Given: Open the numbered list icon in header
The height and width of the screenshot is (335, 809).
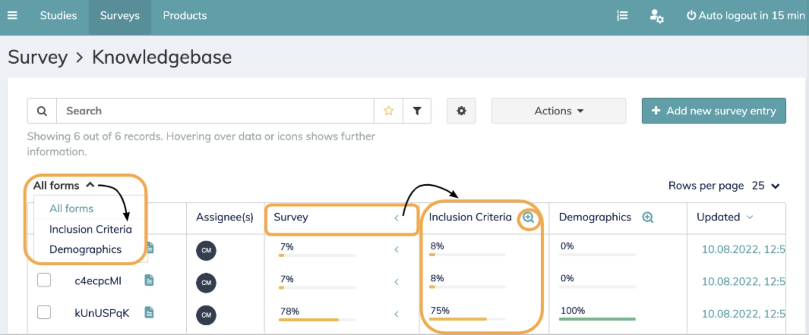Looking at the screenshot, I should pyautogui.click(x=622, y=16).
